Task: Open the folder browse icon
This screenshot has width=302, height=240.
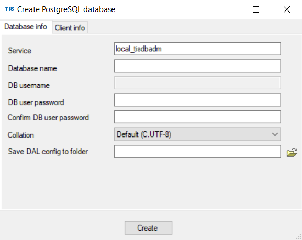Action: (292, 152)
